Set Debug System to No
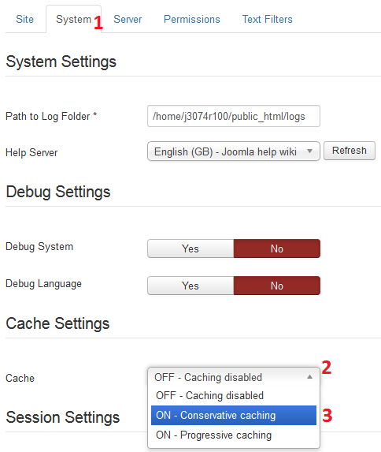381x452 pixels. (277, 248)
